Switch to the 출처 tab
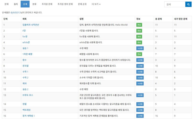 click(16, 4)
